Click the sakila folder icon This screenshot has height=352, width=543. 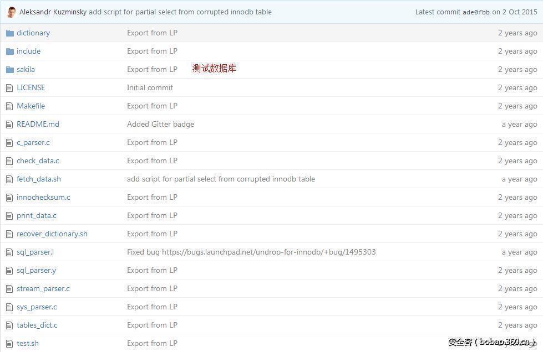coord(10,69)
